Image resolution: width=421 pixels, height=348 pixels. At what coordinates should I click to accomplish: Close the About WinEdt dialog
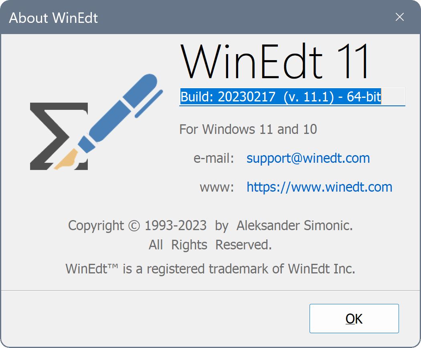[399, 17]
